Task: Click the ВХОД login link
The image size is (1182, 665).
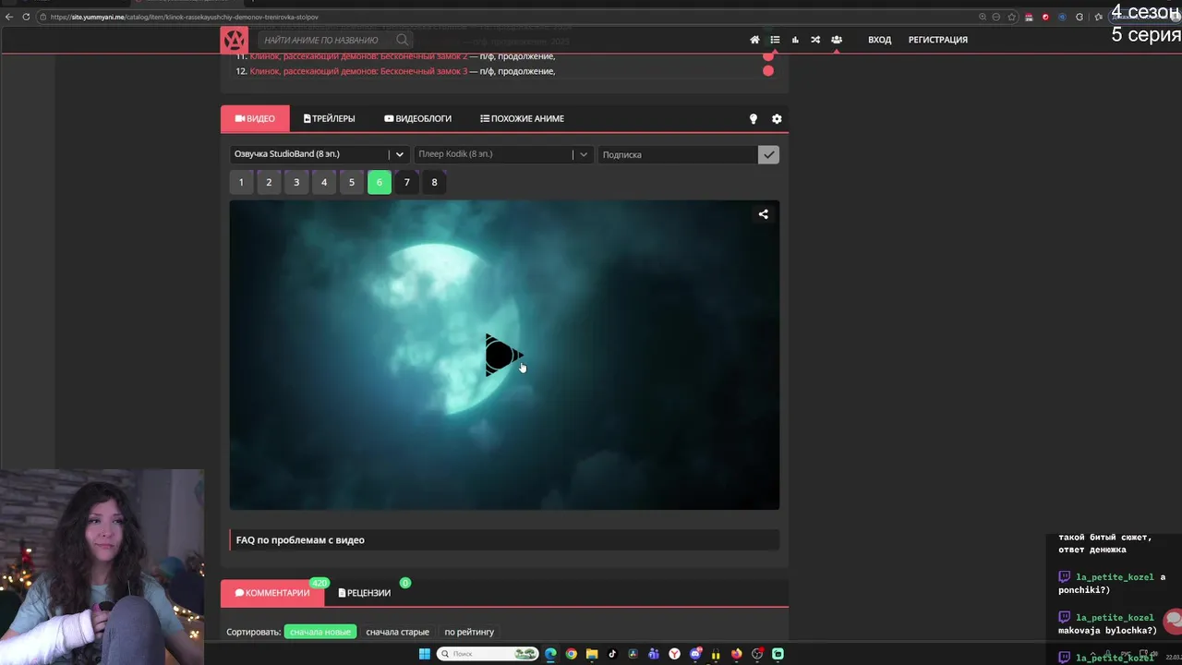Action: tap(879, 40)
